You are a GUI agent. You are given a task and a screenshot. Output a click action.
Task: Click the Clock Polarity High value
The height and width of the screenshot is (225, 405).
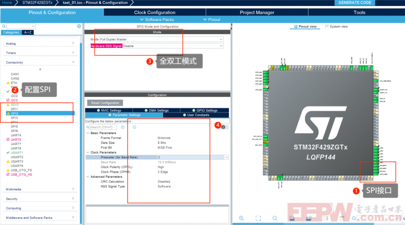[161, 167]
